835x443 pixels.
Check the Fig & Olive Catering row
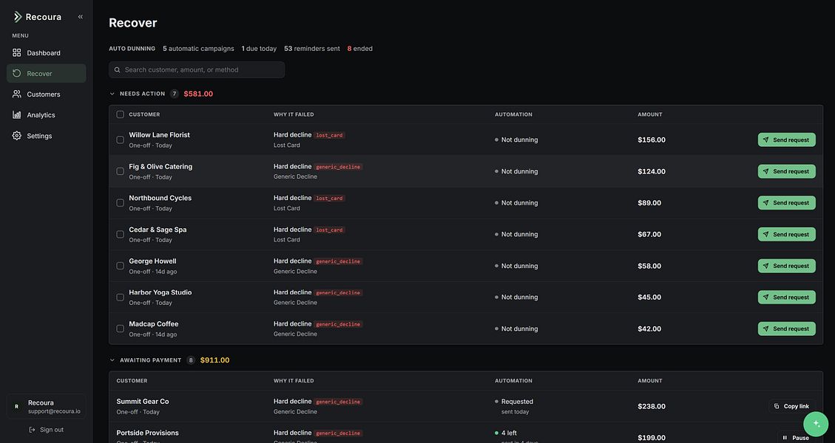point(121,171)
